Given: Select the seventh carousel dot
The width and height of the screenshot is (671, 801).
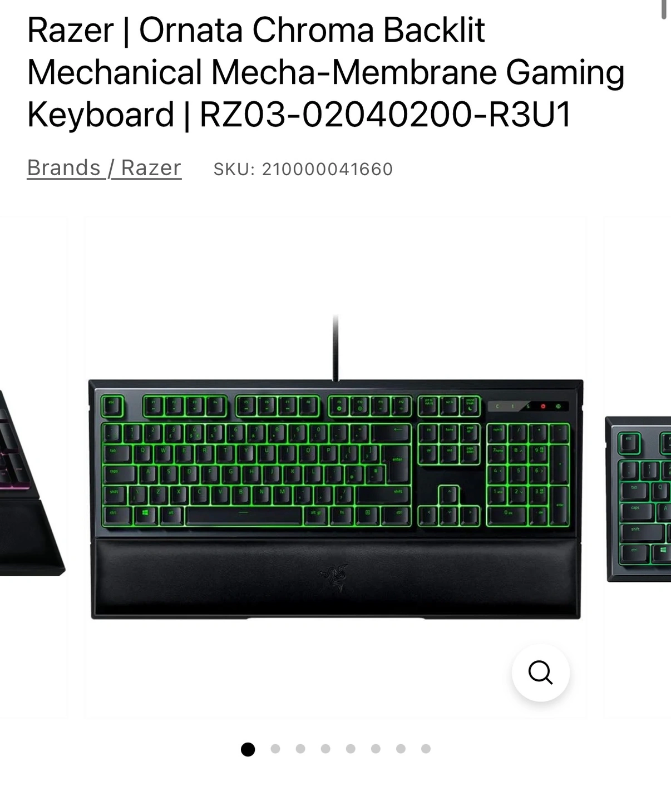Looking at the screenshot, I should 401,749.
